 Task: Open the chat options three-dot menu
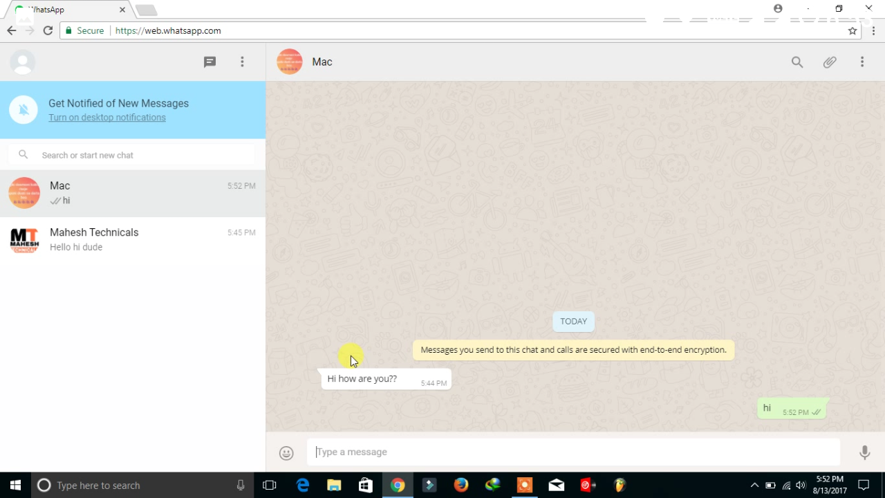tap(862, 62)
